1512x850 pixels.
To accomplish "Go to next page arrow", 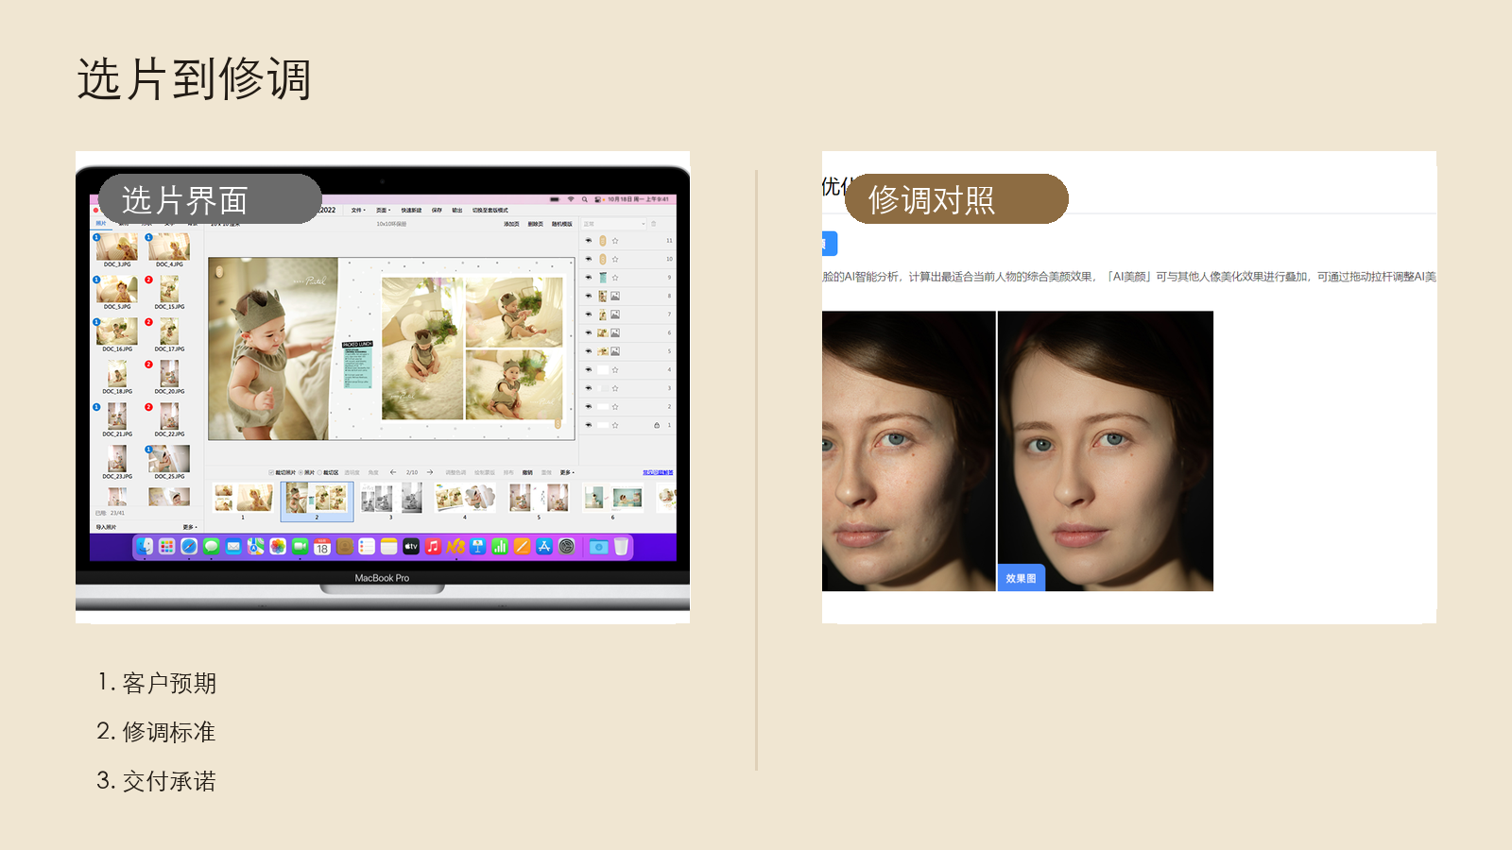I will (x=430, y=472).
